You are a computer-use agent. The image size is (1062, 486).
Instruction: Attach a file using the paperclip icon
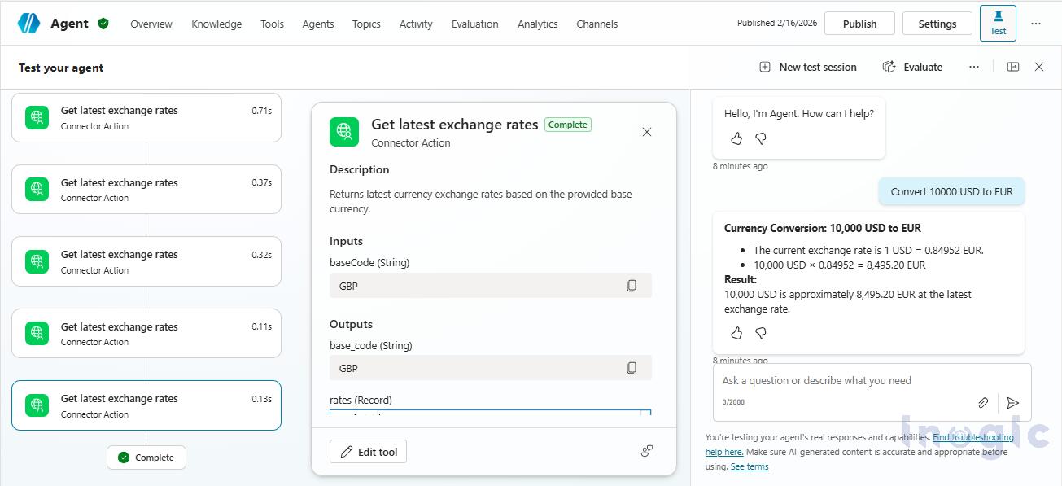coord(982,402)
